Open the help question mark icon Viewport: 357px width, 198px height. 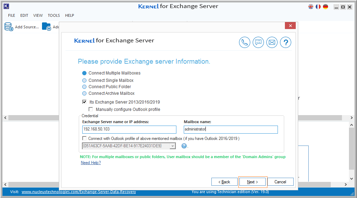[x=286, y=42]
